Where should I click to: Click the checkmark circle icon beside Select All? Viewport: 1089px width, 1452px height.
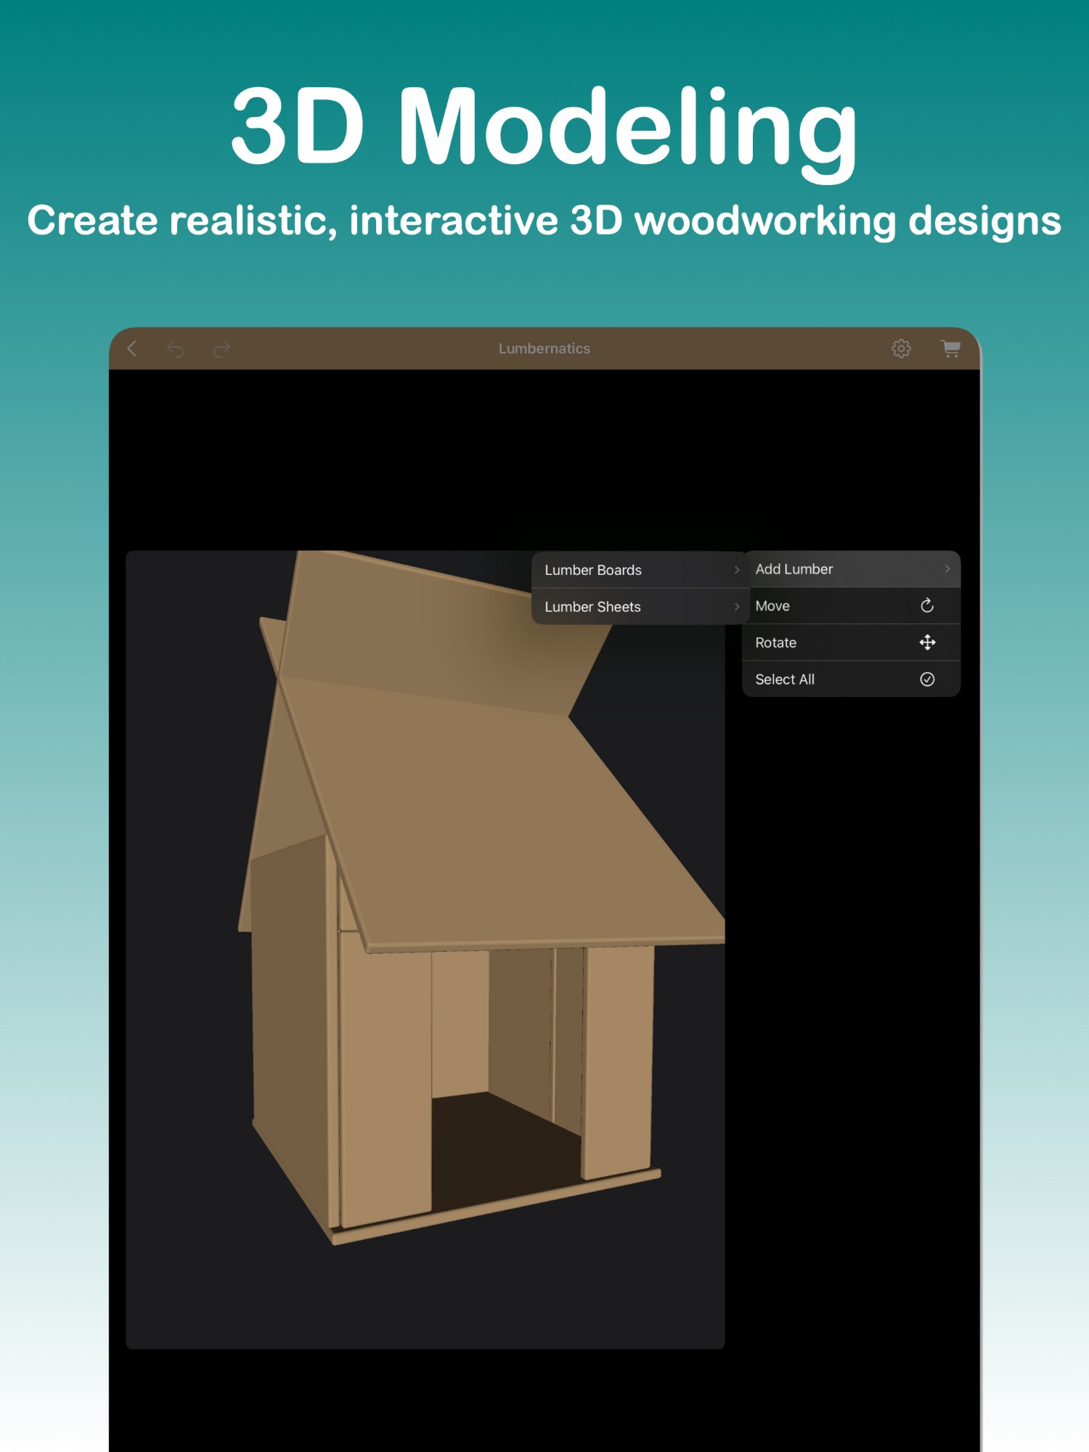927,680
